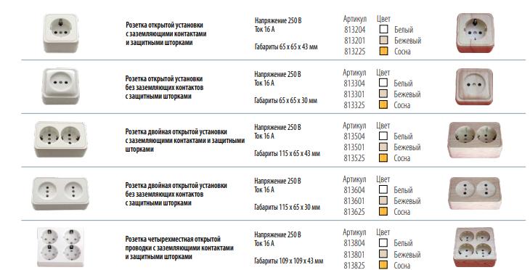Click pine swatch next to article 813225

click(x=383, y=51)
